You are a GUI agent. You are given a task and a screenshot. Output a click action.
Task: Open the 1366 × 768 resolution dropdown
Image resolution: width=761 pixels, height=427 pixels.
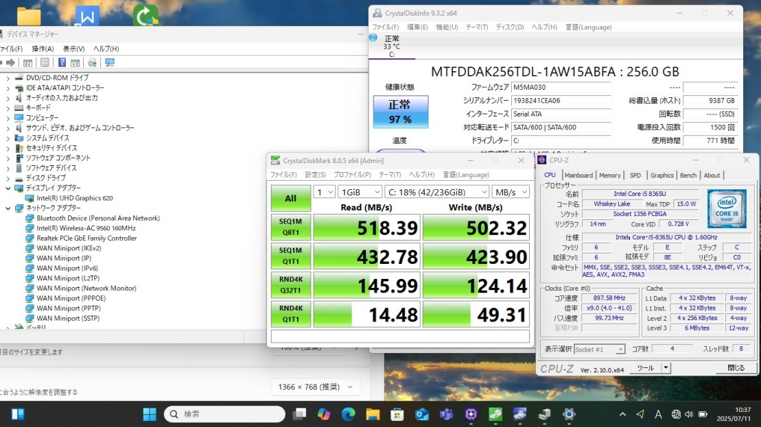pyautogui.click(x=316, y=387)
